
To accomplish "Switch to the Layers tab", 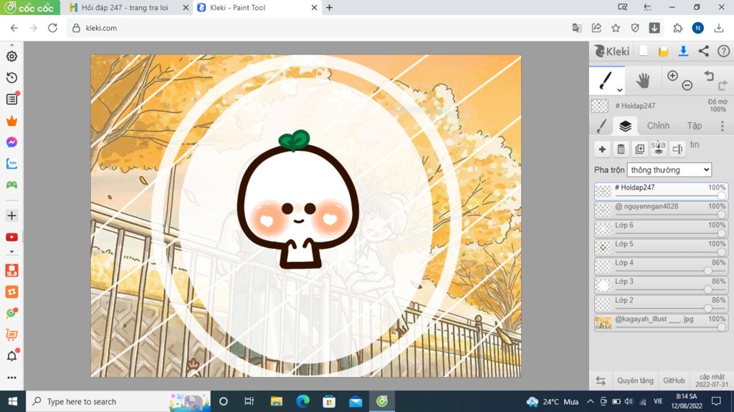I will click(x=625, y=126).
